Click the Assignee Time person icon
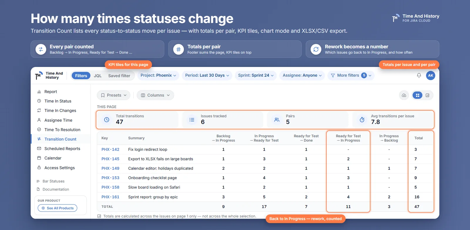Viewport: 470px width, 230px height. point(39,120)
